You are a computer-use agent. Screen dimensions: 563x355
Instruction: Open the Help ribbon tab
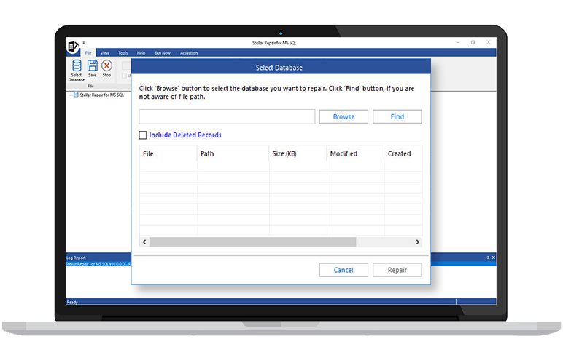[x=141, y=52]
